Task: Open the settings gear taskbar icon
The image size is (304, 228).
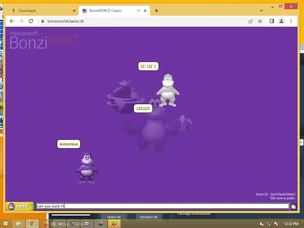Action: 53,224
